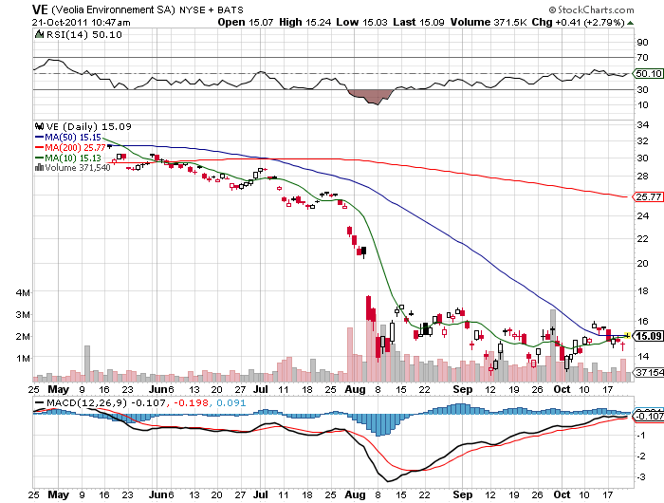Click the red 25.77 price tag on right axis

[648, 196]
